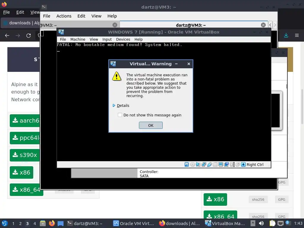Download the x86 build at bottom right
304x228 pixels.
(x=215, y=199)
